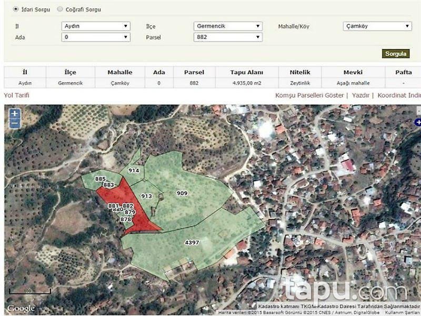Click the Google logo on the map

(x=21, y=309)
